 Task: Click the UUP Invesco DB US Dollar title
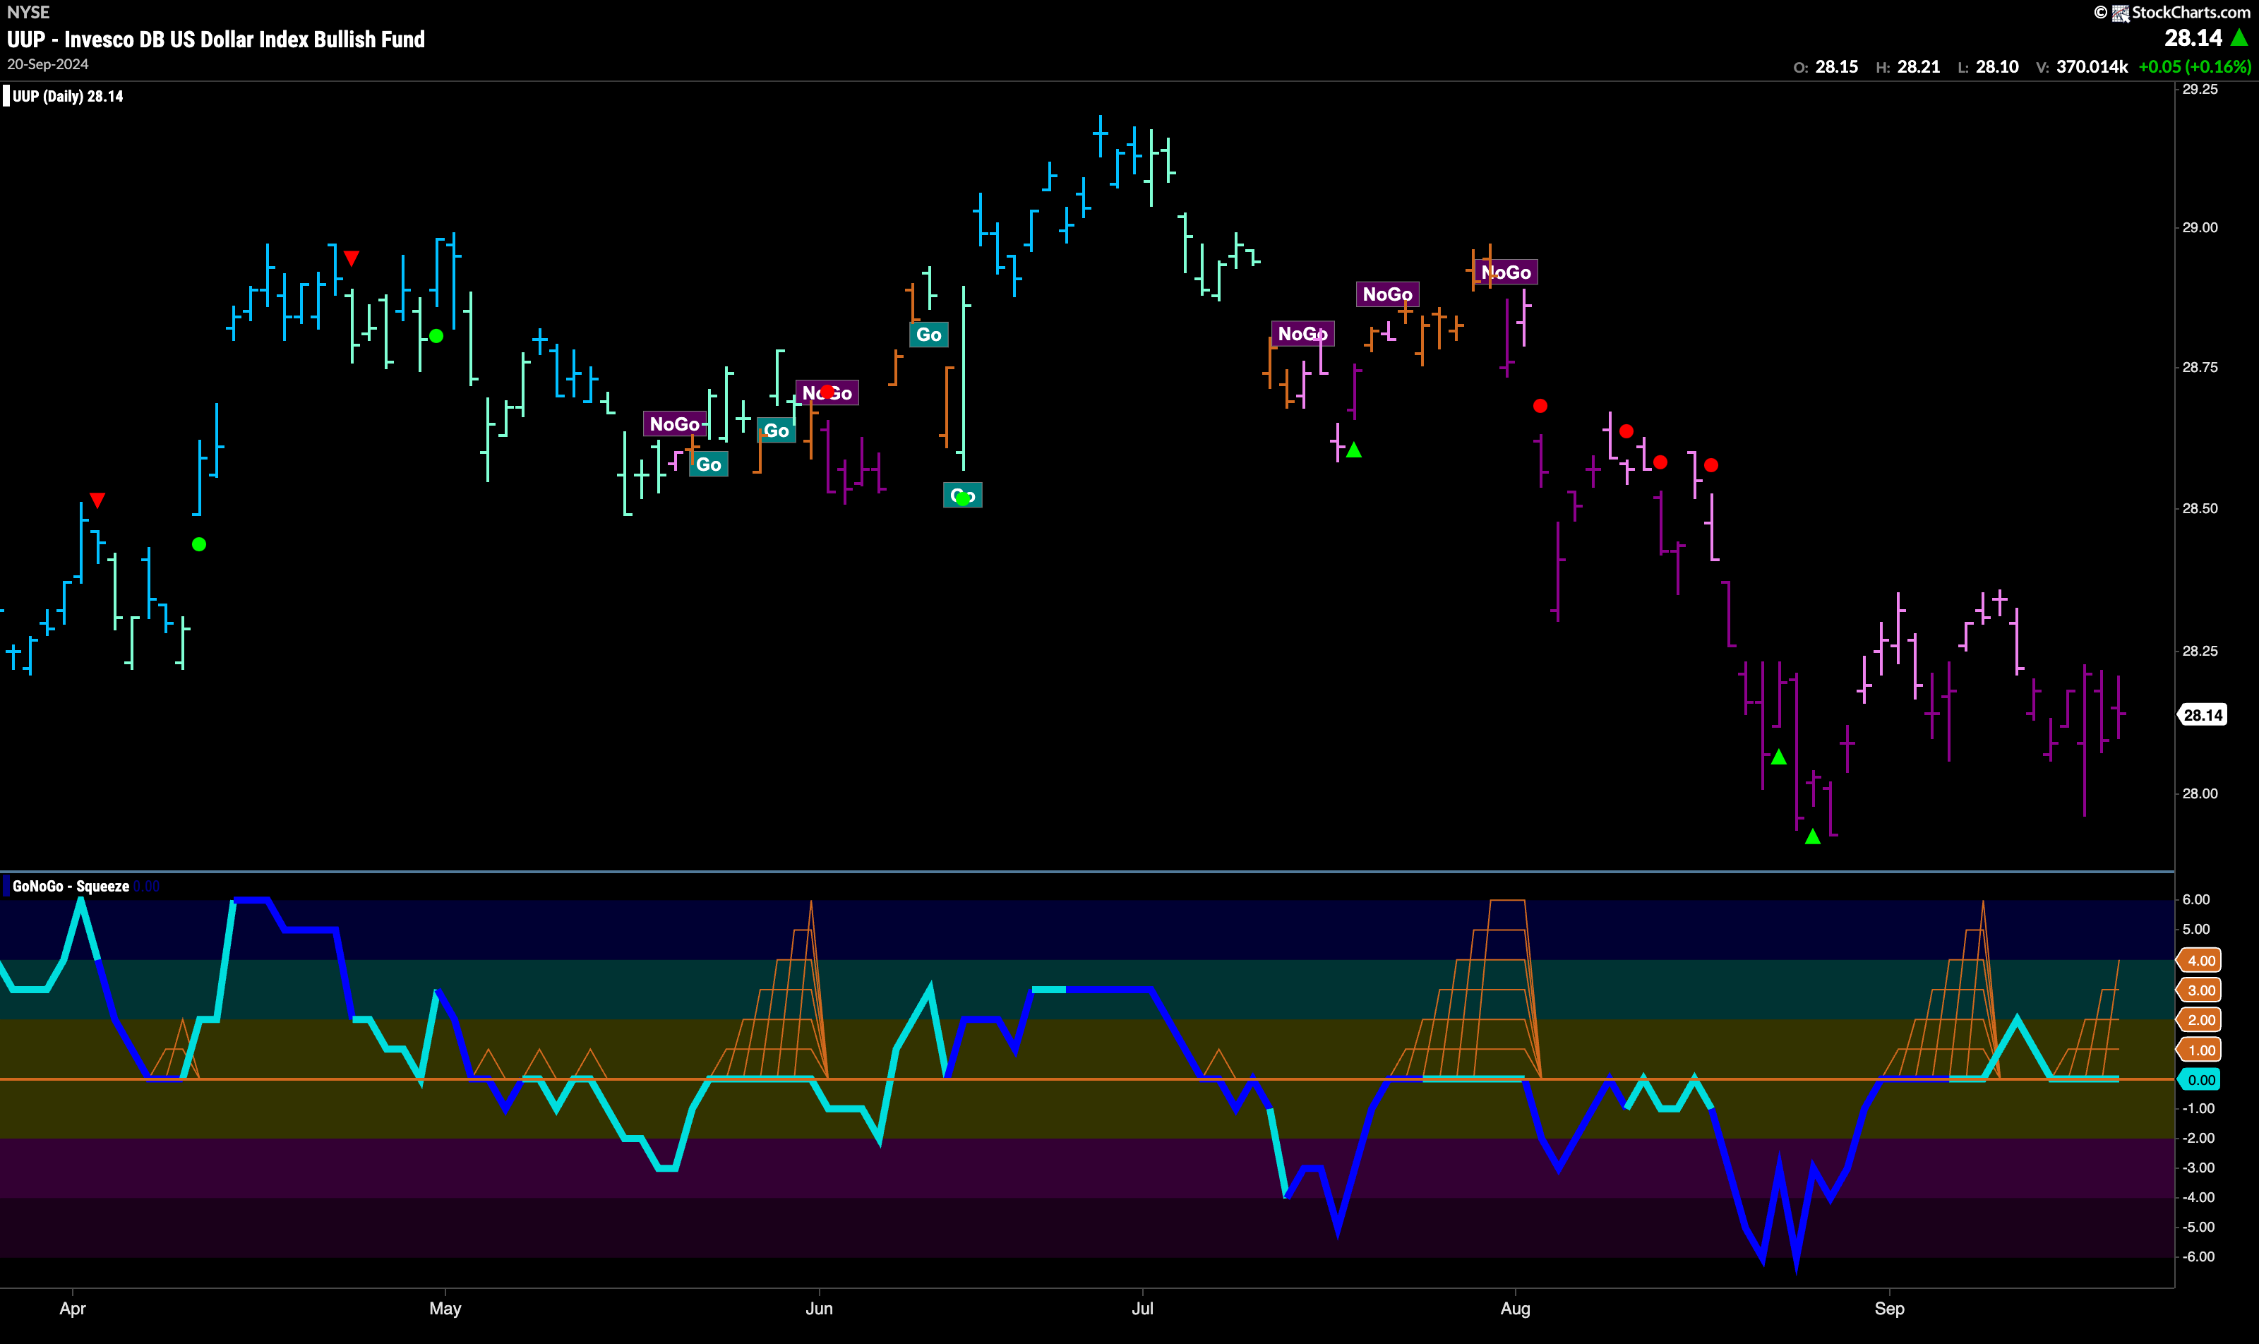pyautogui.click(x=215, y=39)
